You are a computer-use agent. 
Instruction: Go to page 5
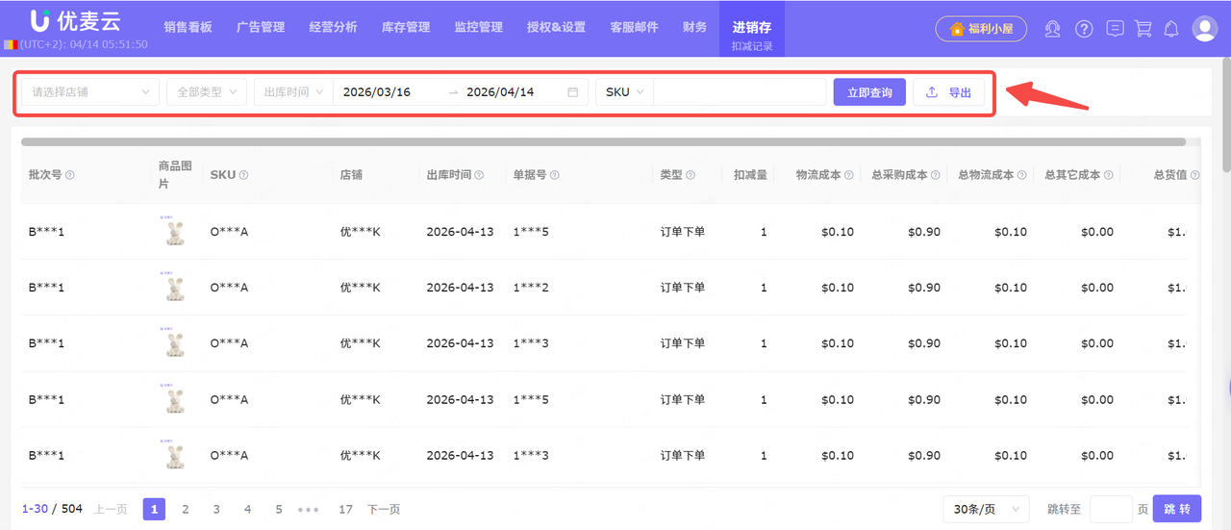[279, 509]
